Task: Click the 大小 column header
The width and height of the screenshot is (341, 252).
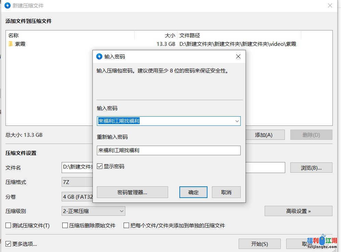Action: [170, 35]
